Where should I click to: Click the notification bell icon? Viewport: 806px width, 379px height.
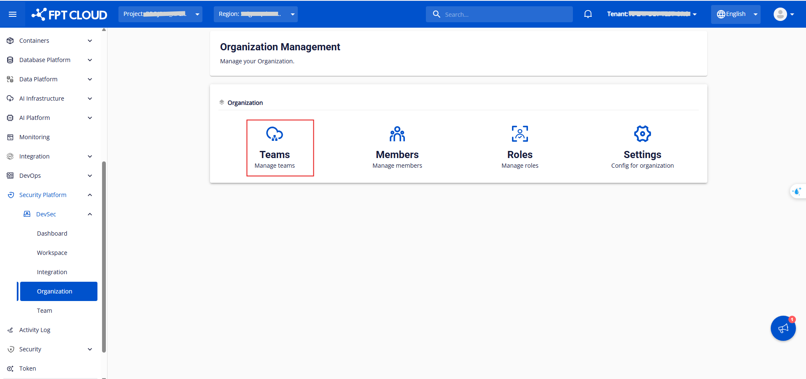(588, 14)
